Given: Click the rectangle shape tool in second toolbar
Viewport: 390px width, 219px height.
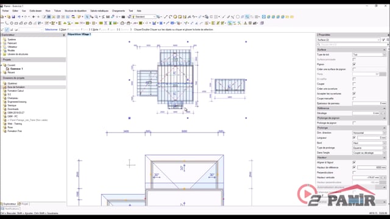Looking at the screenshot, I should tap(16, 23).
